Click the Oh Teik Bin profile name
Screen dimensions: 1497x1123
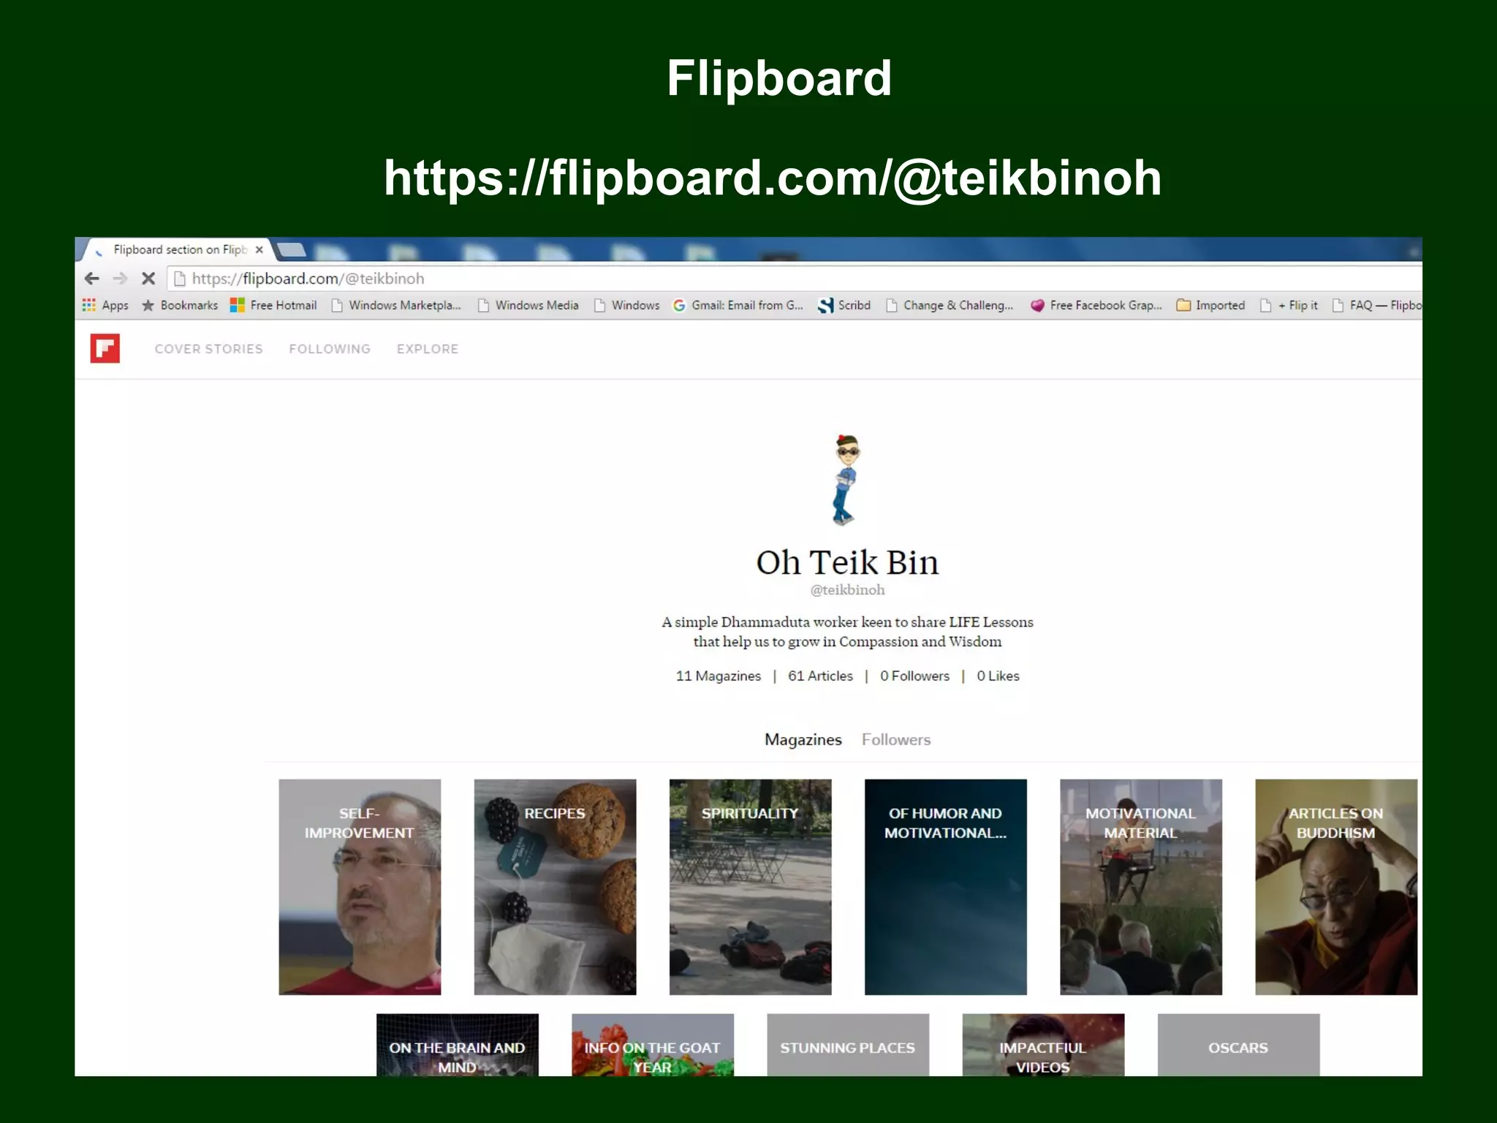847,562
